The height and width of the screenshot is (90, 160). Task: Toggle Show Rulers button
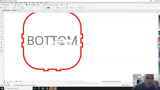(48, 5)
